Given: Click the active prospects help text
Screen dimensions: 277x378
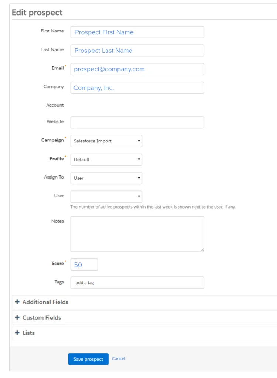Looking at the screenshot, I should tap(153, 207).
